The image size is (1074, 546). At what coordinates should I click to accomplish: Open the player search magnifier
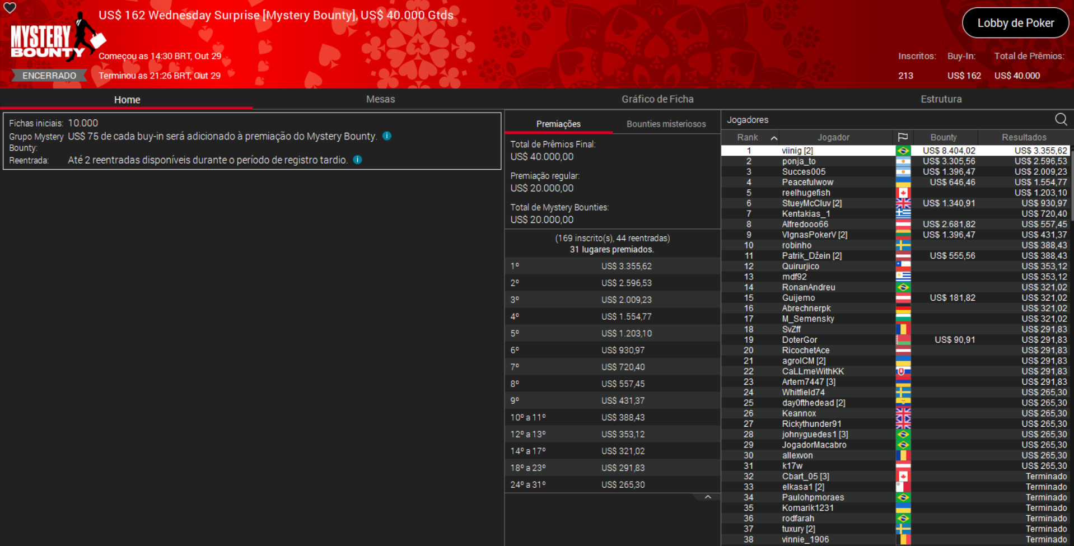click(x=1061, y=119)
